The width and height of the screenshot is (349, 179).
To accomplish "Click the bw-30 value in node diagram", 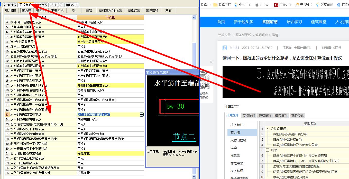I will (175, 106).
